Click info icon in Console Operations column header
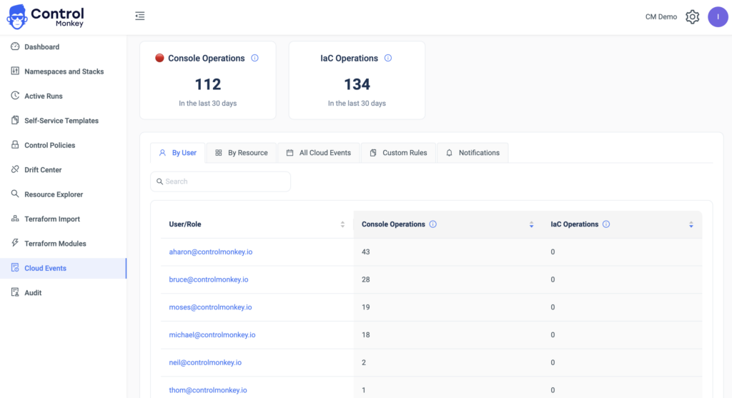 click(433, 224)
